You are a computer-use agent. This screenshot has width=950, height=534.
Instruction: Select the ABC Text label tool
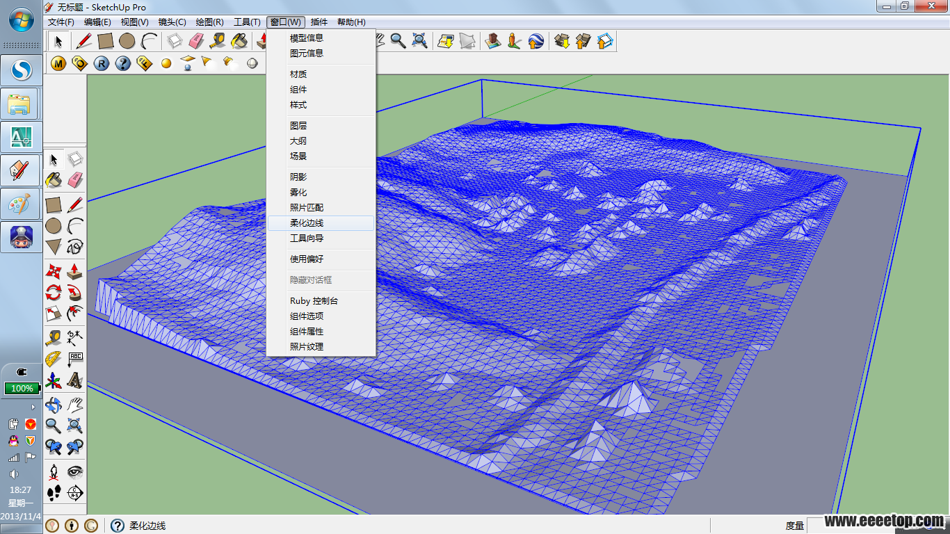pyautogui.click(x=75, y=359)
